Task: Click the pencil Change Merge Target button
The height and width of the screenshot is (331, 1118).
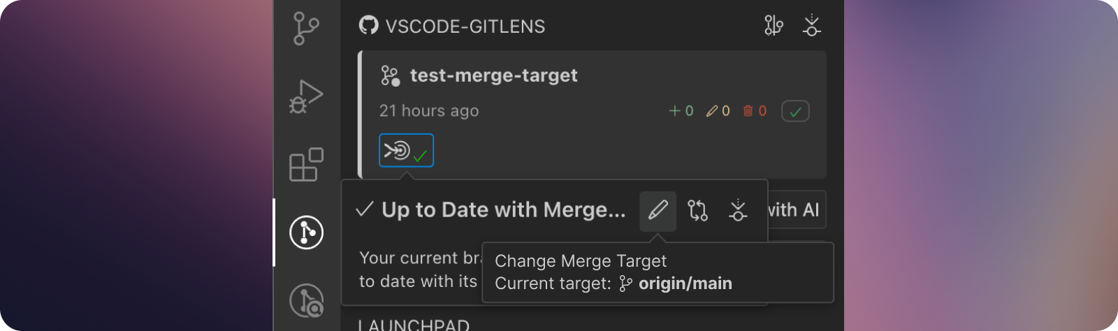Action: [x=658, y=211]
